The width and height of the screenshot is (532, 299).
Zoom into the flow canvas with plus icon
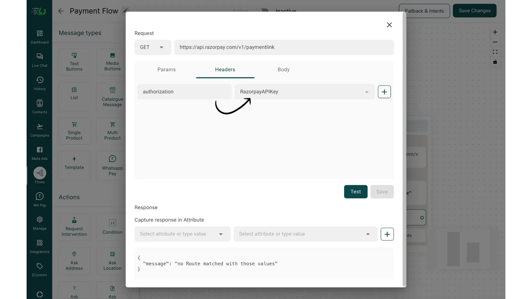coord(495,32)
